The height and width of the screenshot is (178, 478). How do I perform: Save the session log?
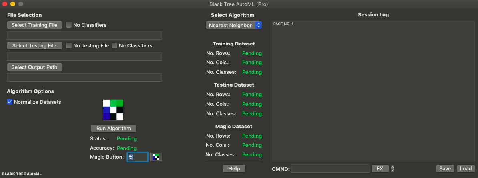tap(445, 169)
